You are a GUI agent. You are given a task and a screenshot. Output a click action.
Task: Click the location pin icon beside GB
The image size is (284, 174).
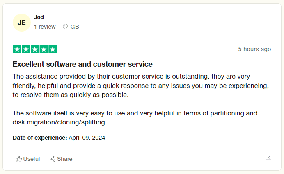pyautogui.click(x=65, y=27)
